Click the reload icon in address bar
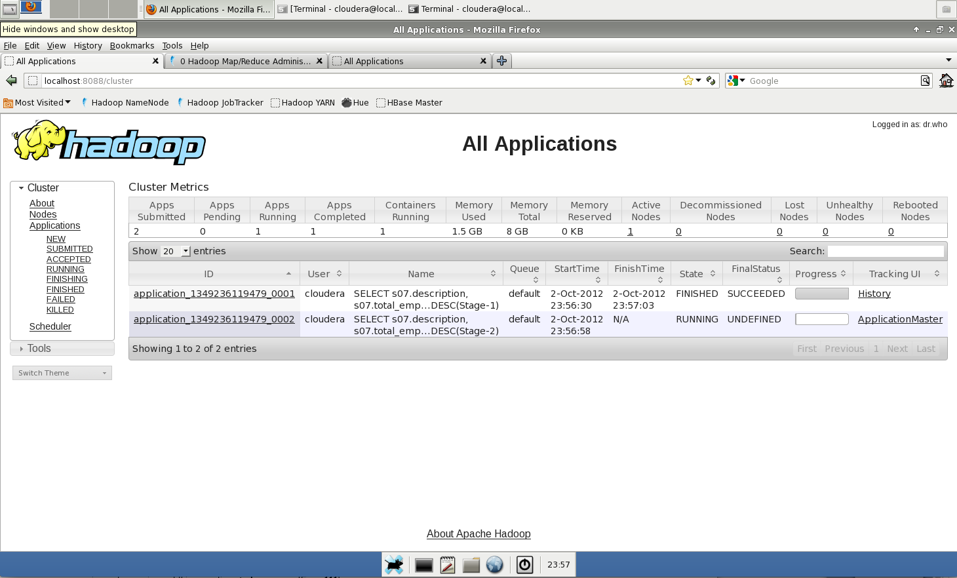This screenshot has width=957, height=578. [711, 81]
